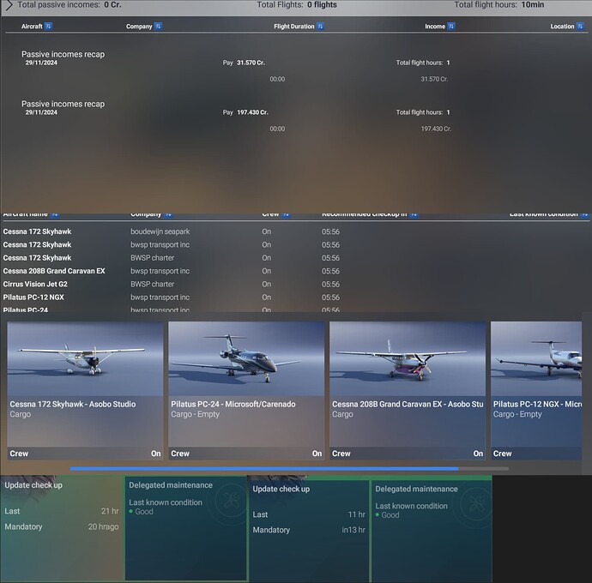Sort the log by the Aircraft column icon
The width and height of the screenshot is (592, 583).
[48, 26]
